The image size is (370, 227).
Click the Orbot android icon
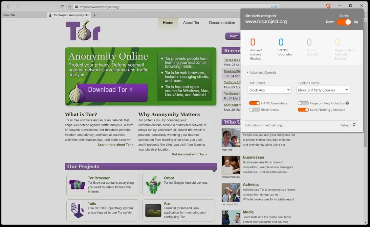coord(153,185)
